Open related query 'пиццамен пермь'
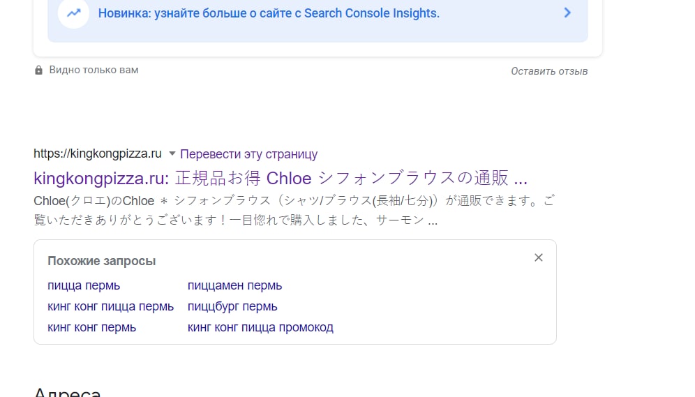Screen dimensions: 695x397 pyautogui.click(x=234, y=285)
